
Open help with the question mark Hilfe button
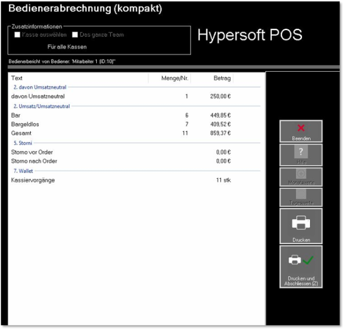(x=301, y=155)
